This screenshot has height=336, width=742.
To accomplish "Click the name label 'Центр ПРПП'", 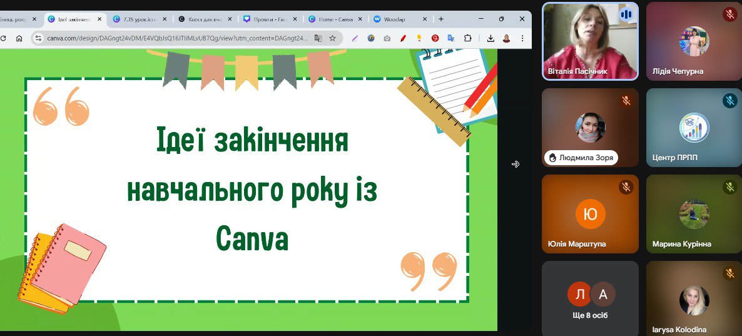I will pos(675,158).
